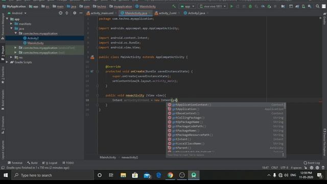Open the Build tool window

pos(32,163)
